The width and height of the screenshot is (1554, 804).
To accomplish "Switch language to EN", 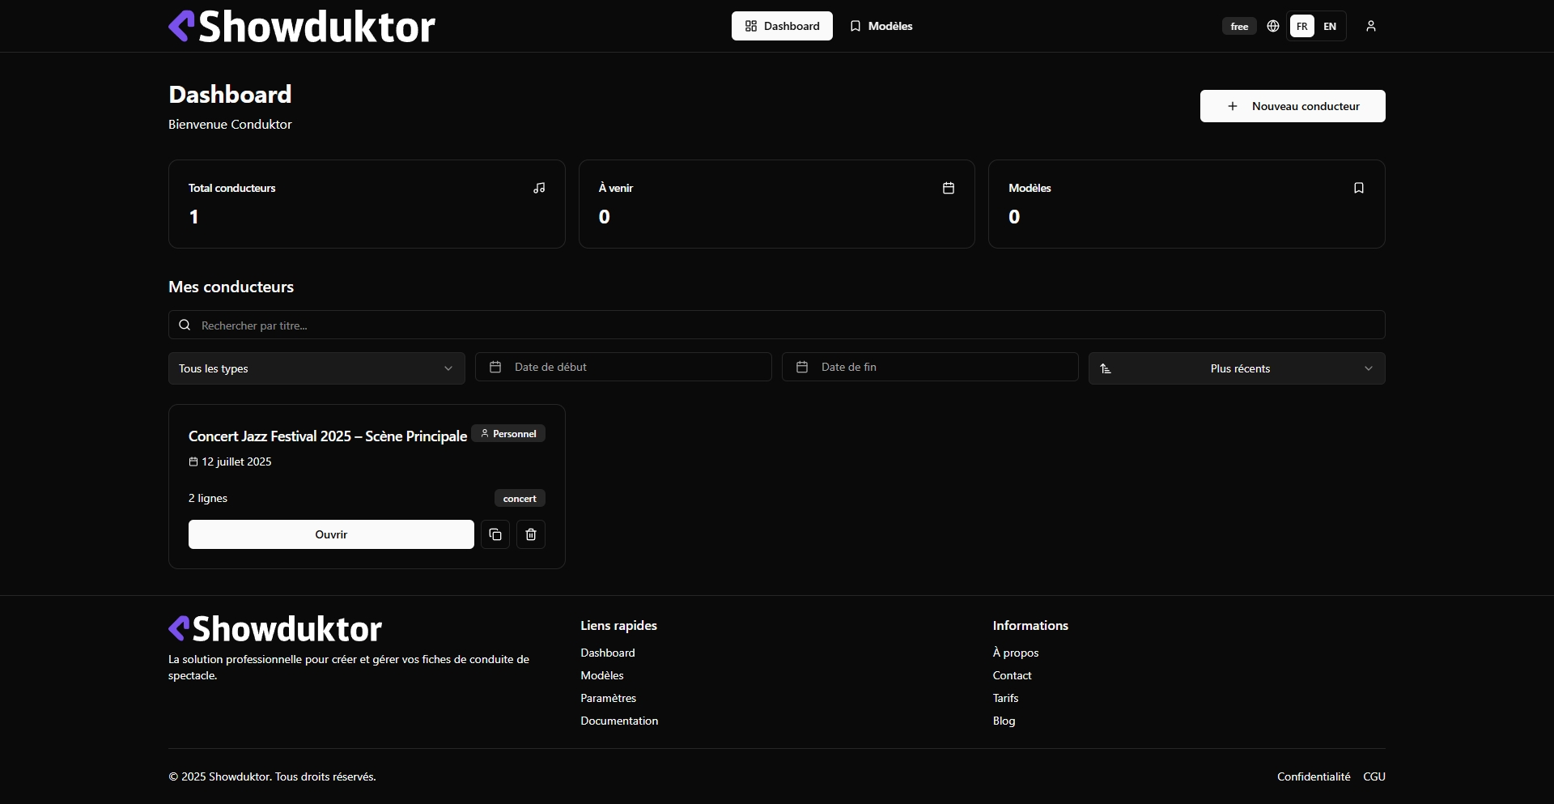I will (x=1330, y=26).
